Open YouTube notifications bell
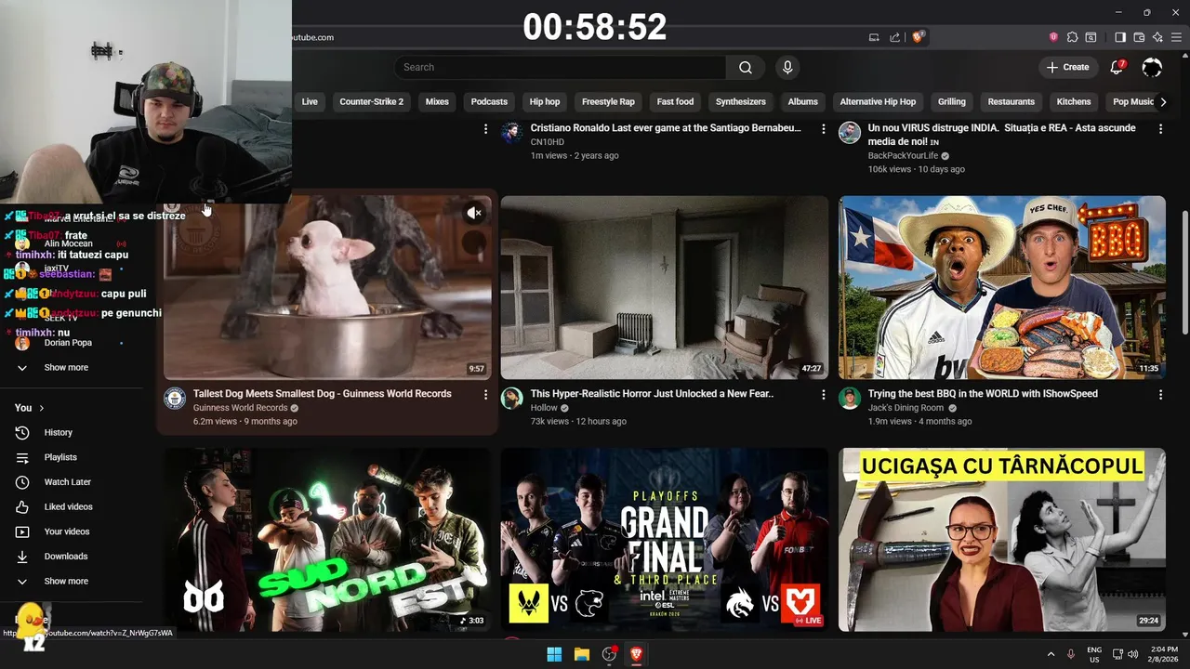Screen dimensions: 1190x669 point(1117,67)
